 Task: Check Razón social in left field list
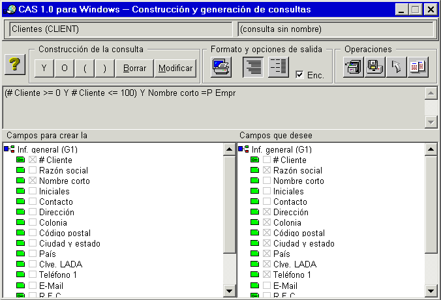tap(33, 170)
